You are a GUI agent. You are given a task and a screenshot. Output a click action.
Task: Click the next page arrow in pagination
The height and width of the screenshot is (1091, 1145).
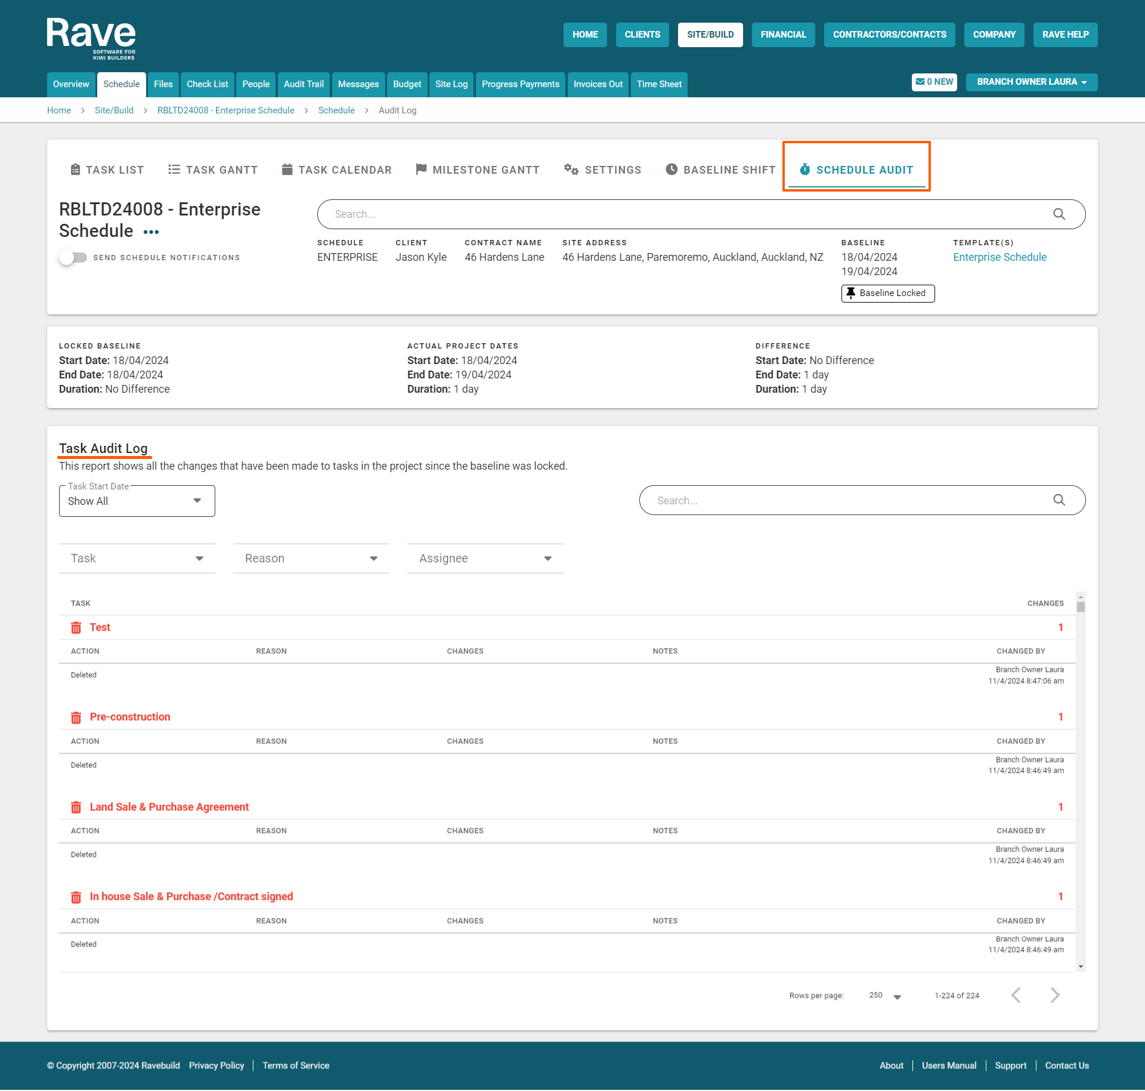click(x=1054, y=995)
